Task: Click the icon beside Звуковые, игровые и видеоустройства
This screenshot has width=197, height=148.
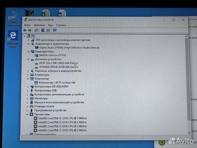Action: click(x=32, y=71)
